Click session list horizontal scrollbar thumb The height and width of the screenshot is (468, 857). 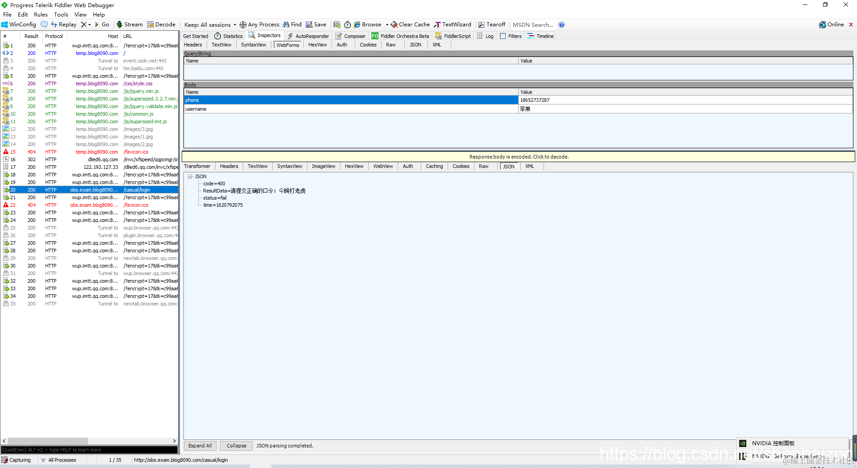pos(48,441)
